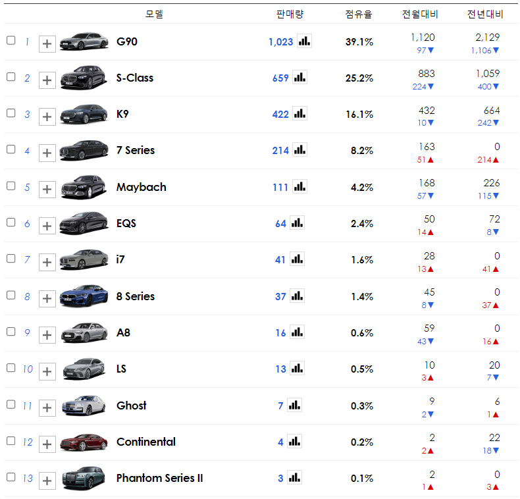The image size is (520, 499).
Task: Open the Phantom Series II model link
Action: 159,478
